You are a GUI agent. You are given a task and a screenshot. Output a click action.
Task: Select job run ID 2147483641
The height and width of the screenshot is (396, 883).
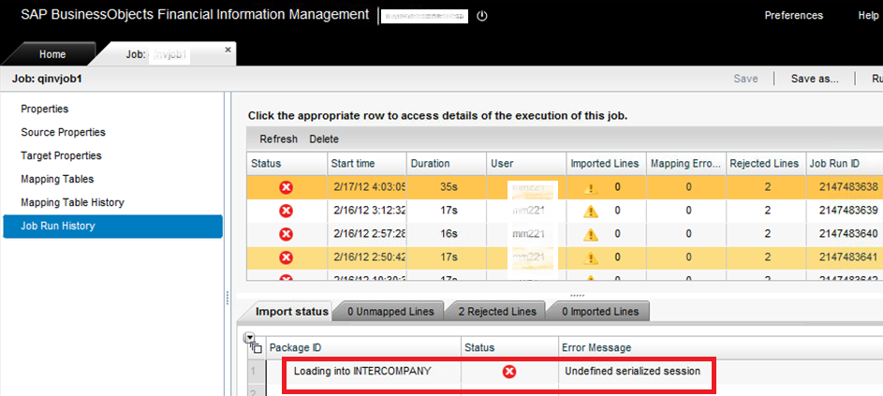[x=849, y=257]
